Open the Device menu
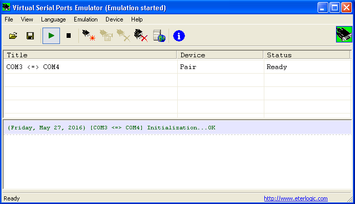 click(x=114, y=19)
